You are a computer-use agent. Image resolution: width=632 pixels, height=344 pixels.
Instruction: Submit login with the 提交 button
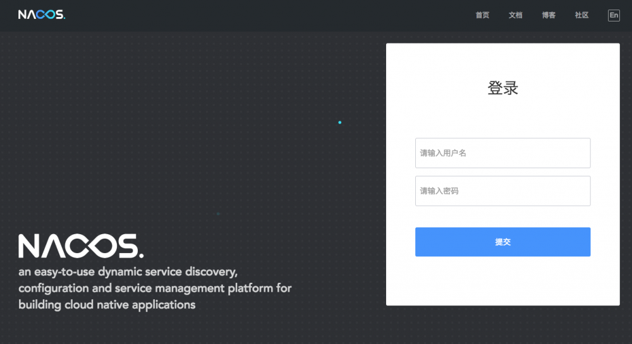(502, 242)
